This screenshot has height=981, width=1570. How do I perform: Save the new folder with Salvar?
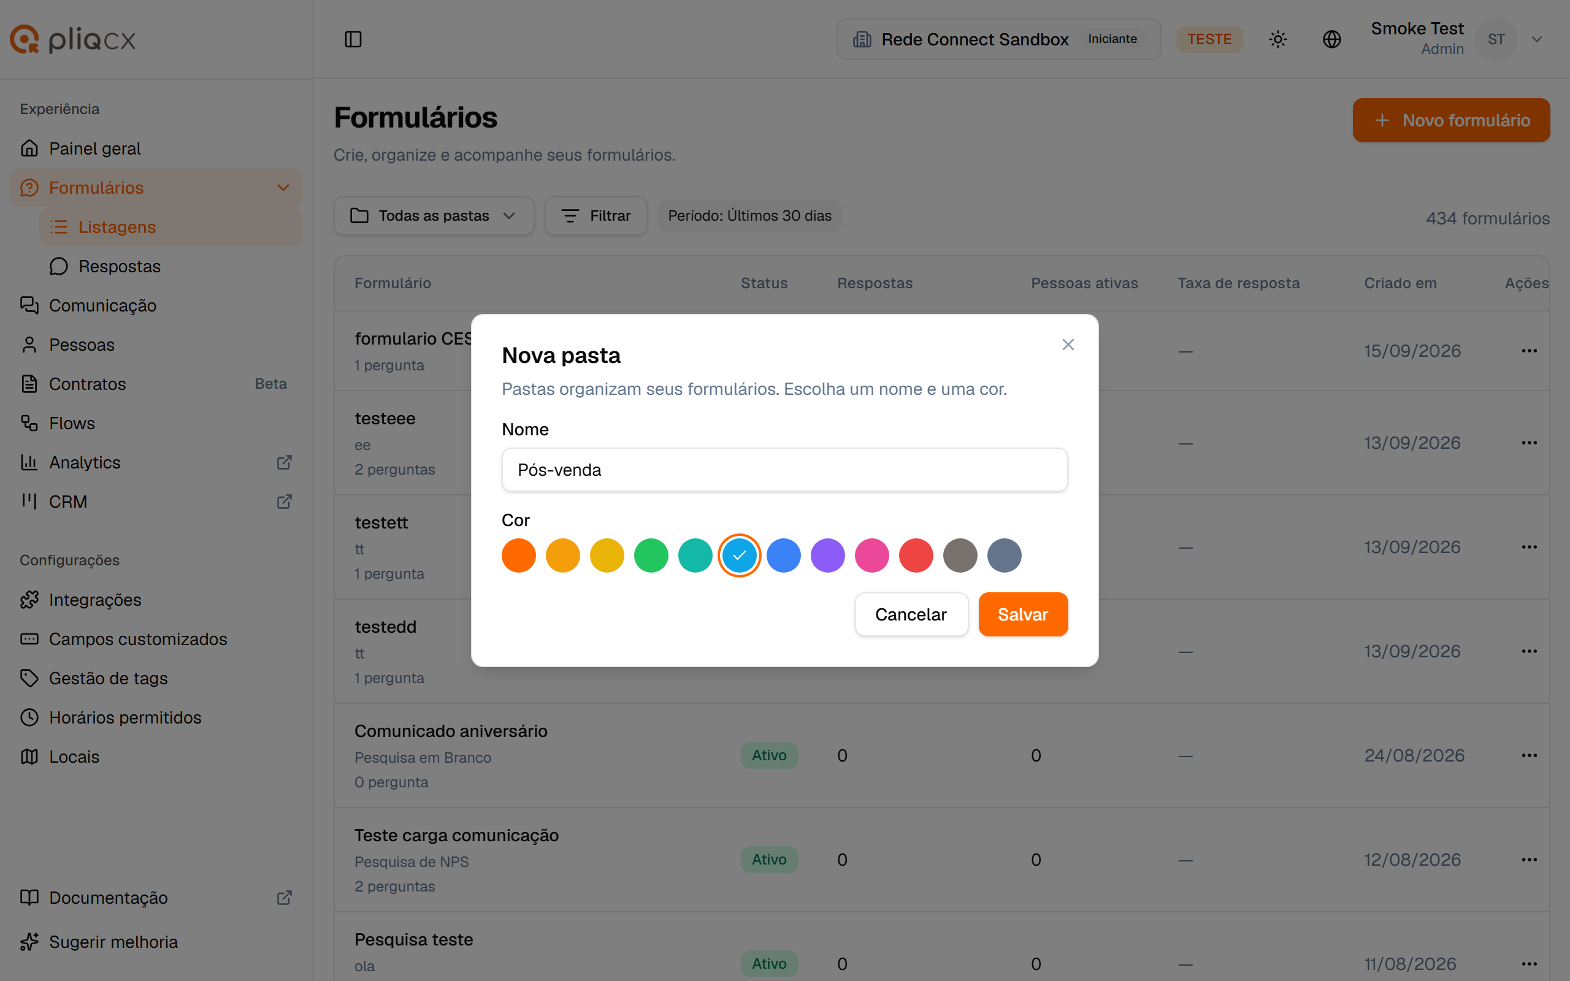tap(1022, 614)
